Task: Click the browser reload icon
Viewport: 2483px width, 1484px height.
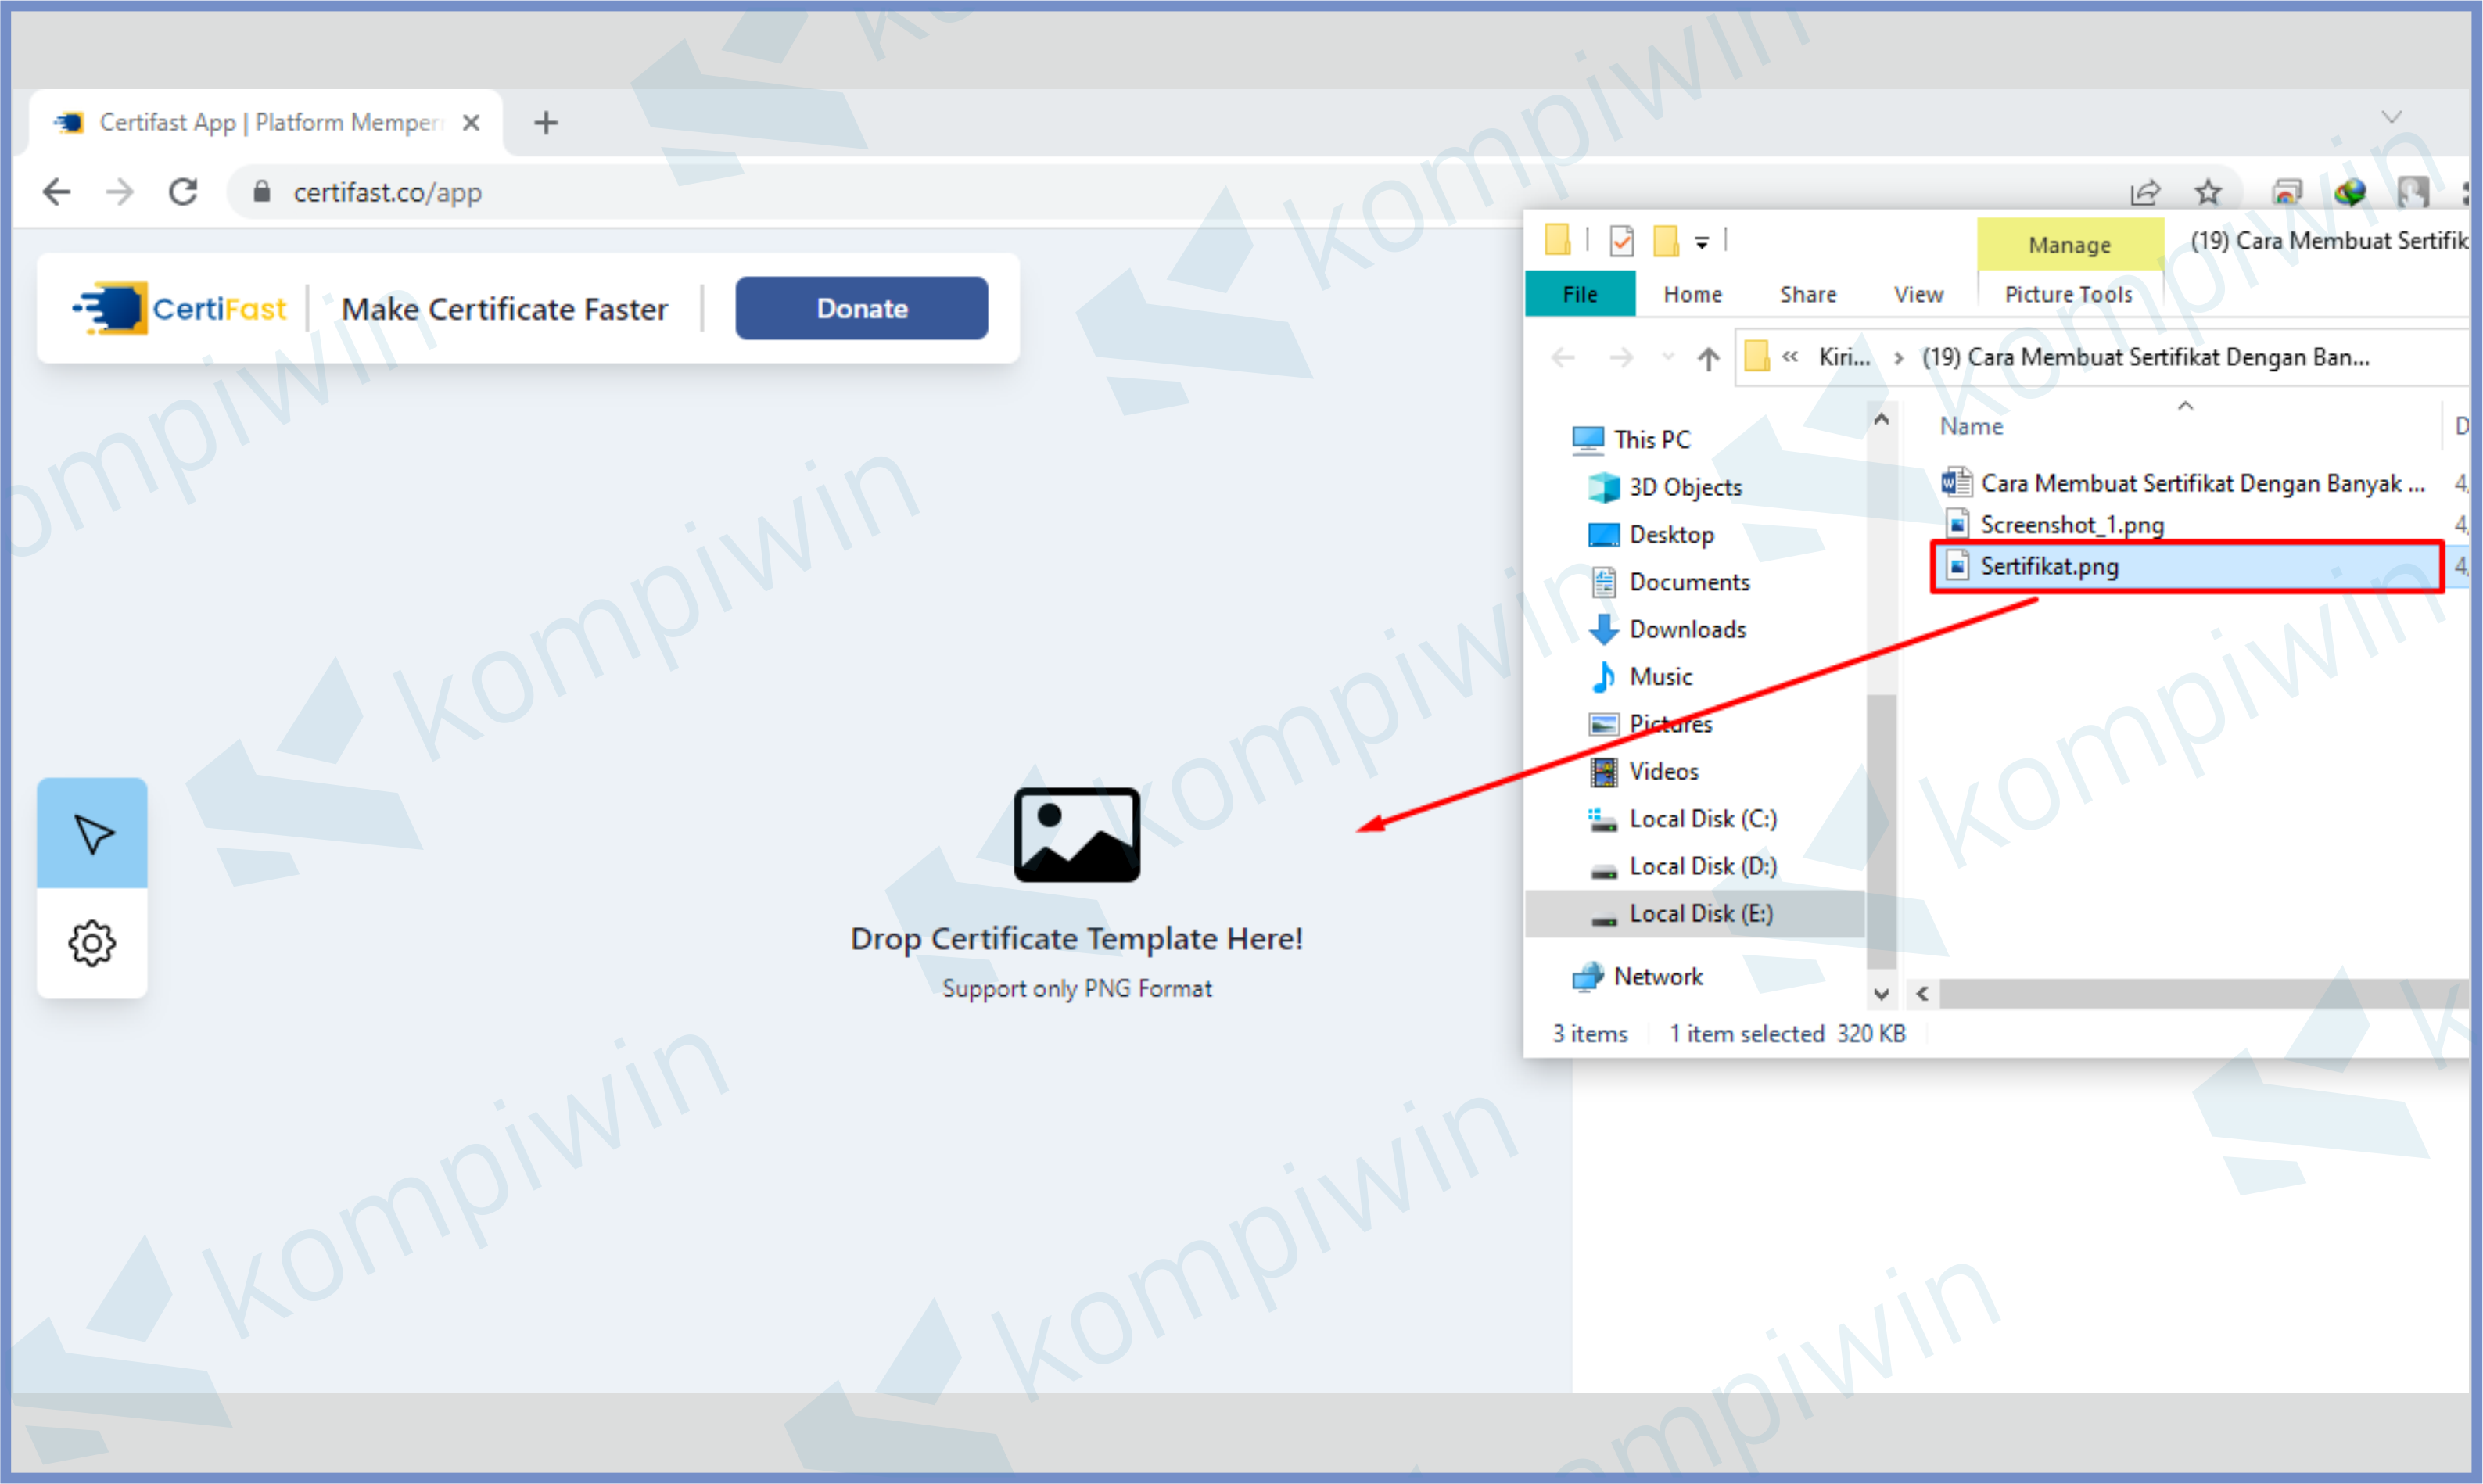Action: (x=182, y=191)
